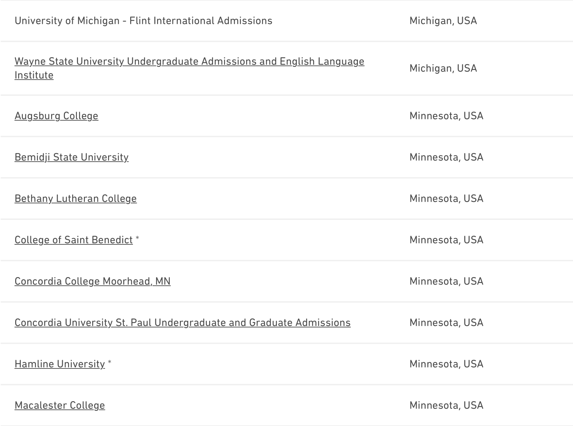Select the Michigan, USA cell for Wayne State
The height and width of the screenshot is (426, 573).
click(443, 69)
